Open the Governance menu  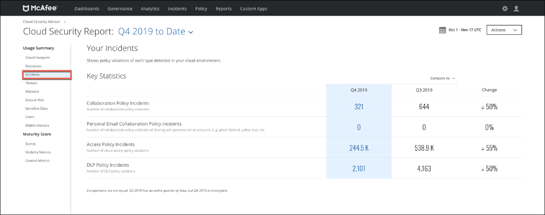coord(120,9)
